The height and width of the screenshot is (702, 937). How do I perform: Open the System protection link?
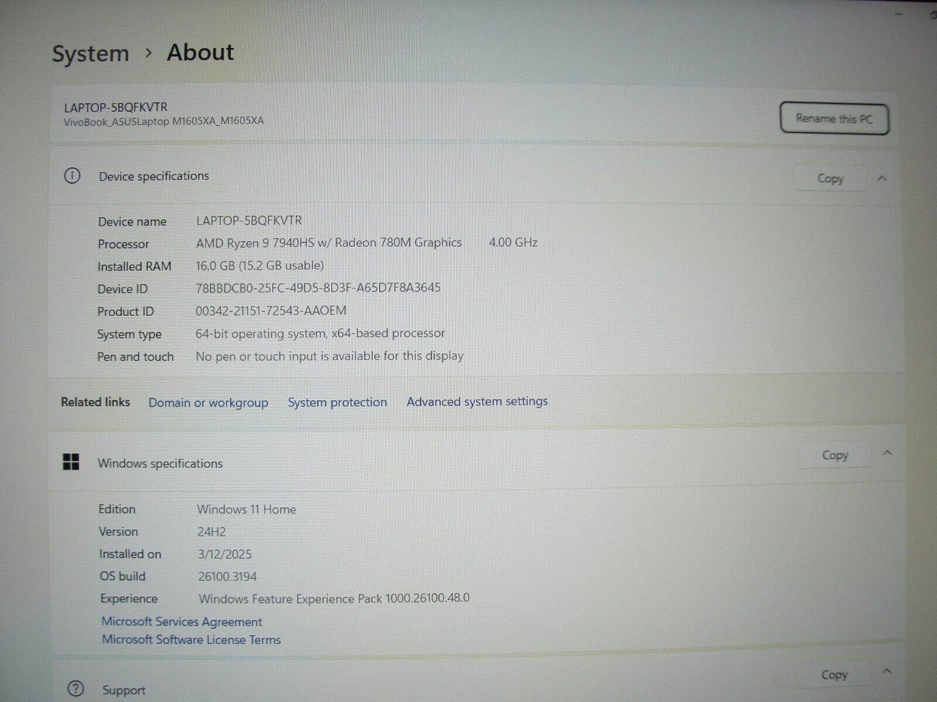[337, 402]
